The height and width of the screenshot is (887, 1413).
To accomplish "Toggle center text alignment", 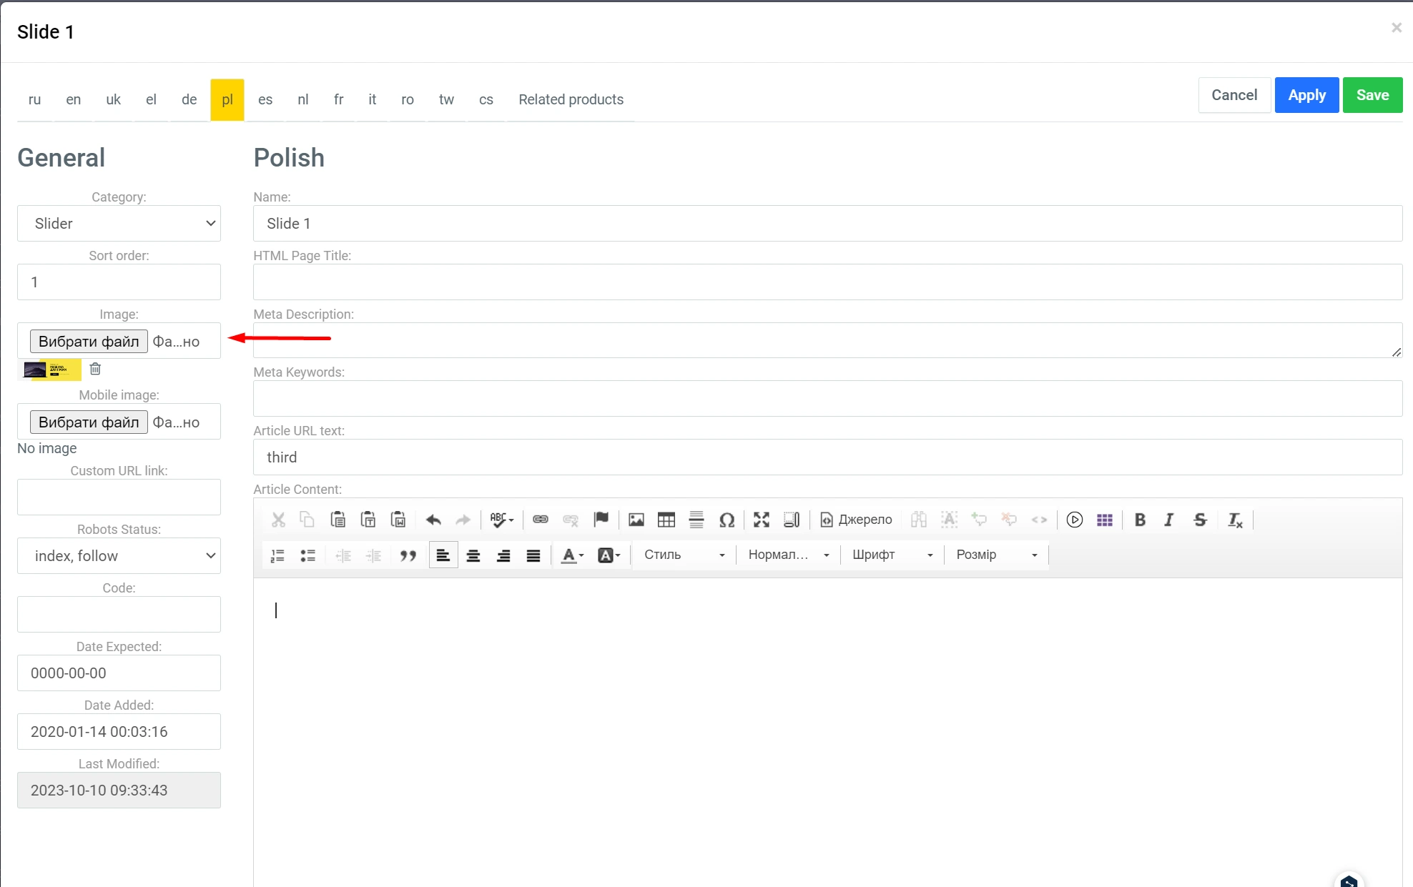I will tap(473, 555).
